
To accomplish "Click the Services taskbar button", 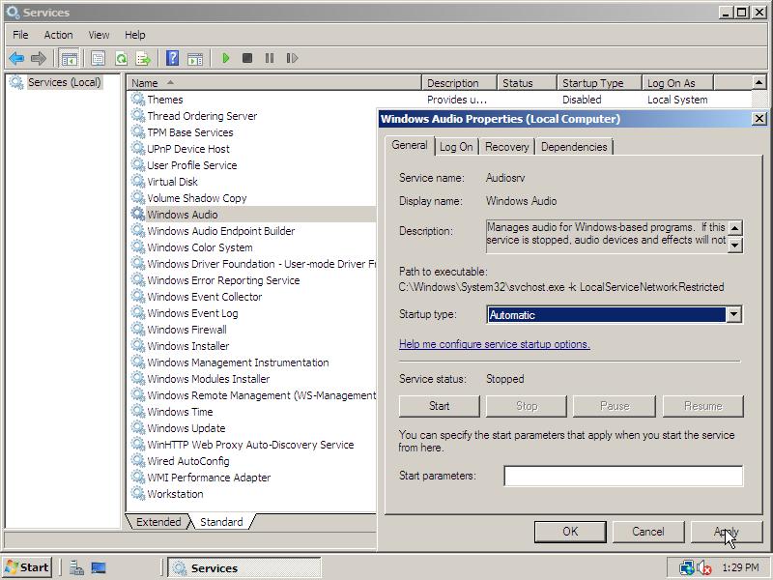I will point(244,568).
